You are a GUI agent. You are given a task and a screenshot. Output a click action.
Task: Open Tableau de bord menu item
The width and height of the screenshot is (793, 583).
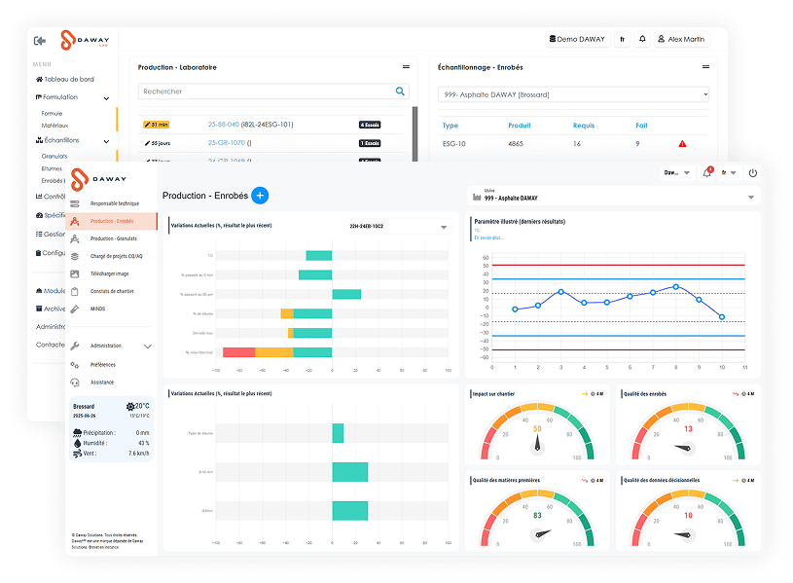coord(68,79)
